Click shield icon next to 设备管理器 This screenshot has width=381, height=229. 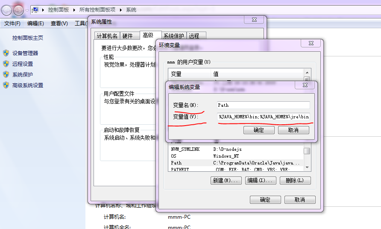6,53
